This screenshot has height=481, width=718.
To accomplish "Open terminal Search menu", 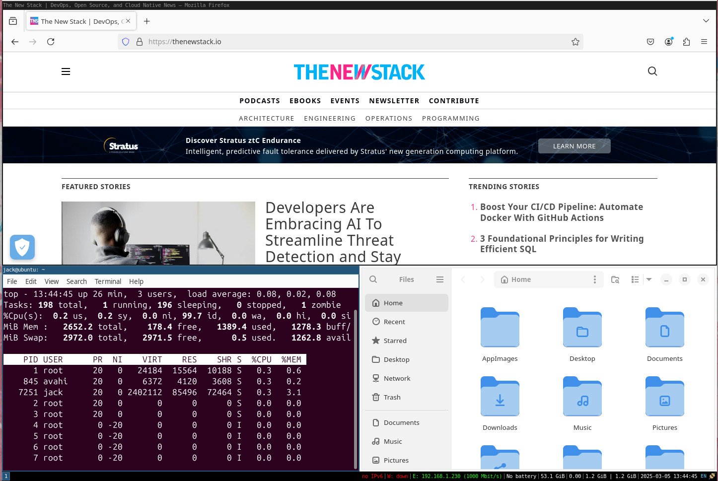I will (76, 281).
